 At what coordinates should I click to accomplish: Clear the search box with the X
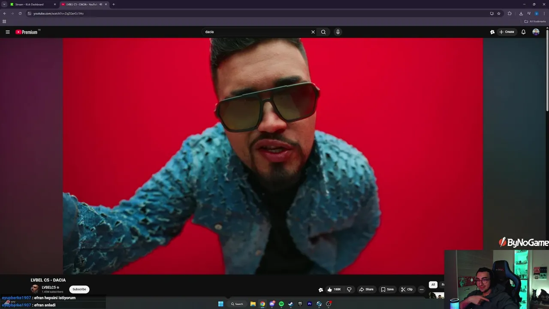coord(313,32)
